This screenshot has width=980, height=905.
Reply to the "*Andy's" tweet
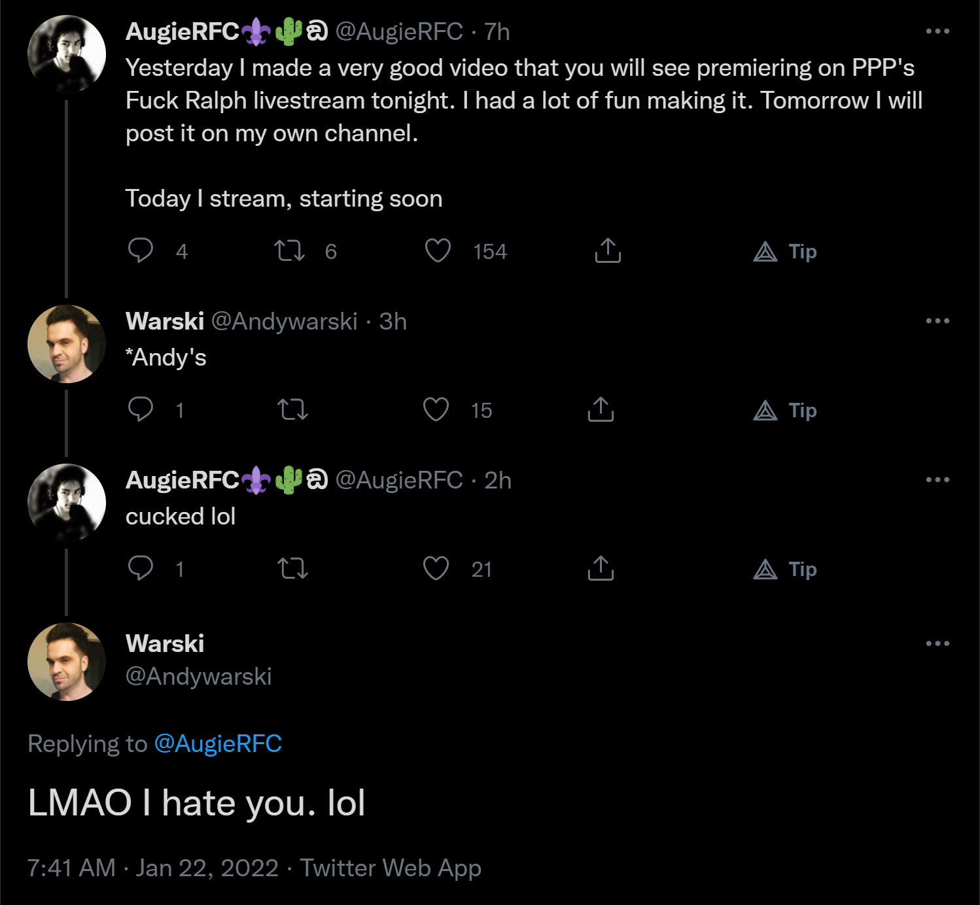[x=140, y=409]
